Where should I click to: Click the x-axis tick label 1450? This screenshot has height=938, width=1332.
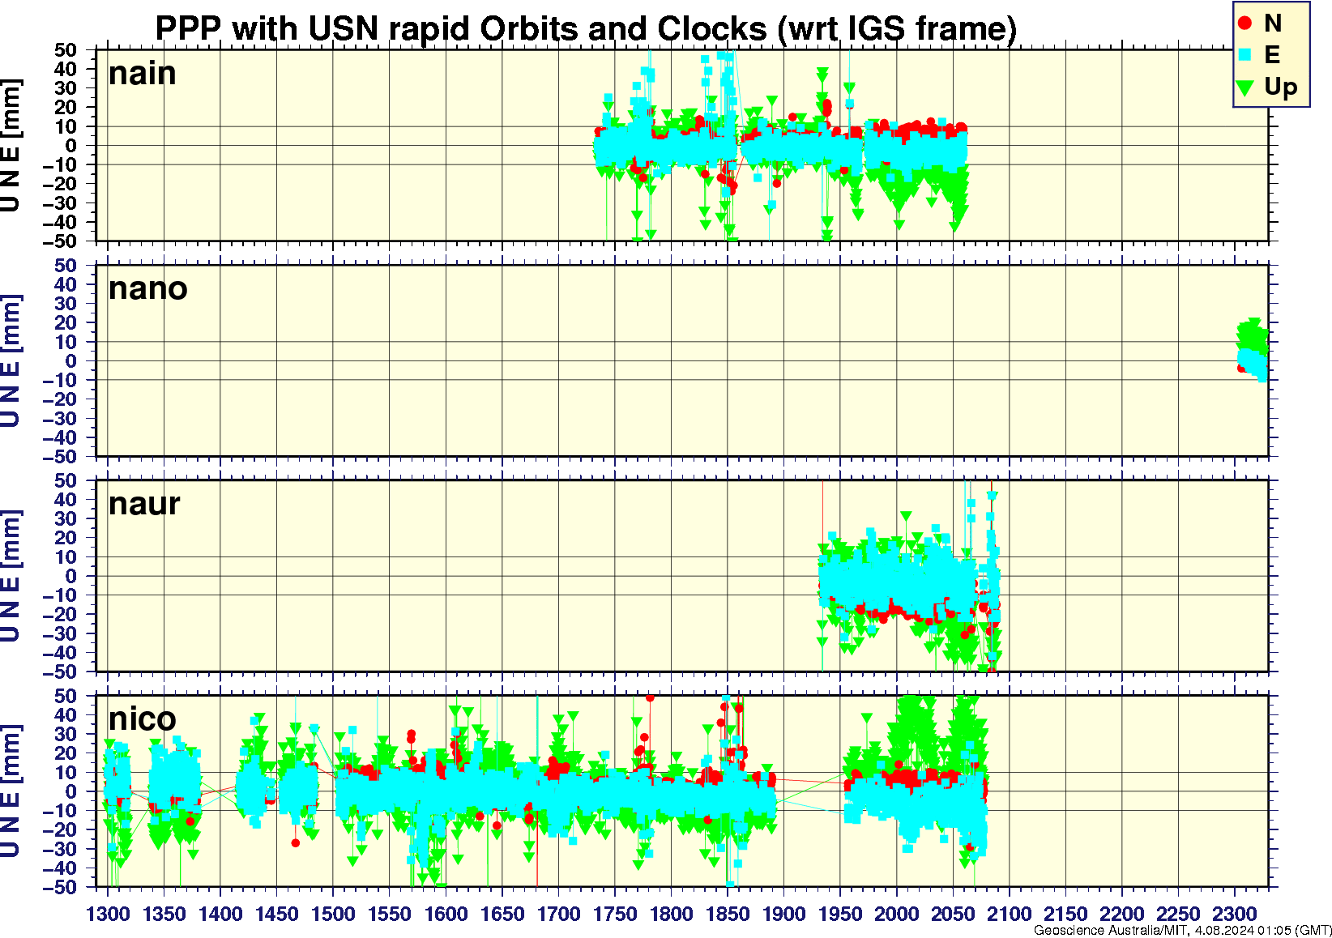276,914
